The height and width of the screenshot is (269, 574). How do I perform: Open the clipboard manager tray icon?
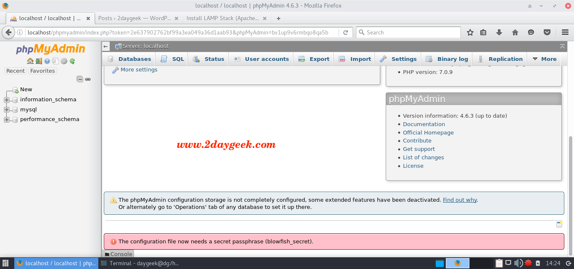point(499,264)
